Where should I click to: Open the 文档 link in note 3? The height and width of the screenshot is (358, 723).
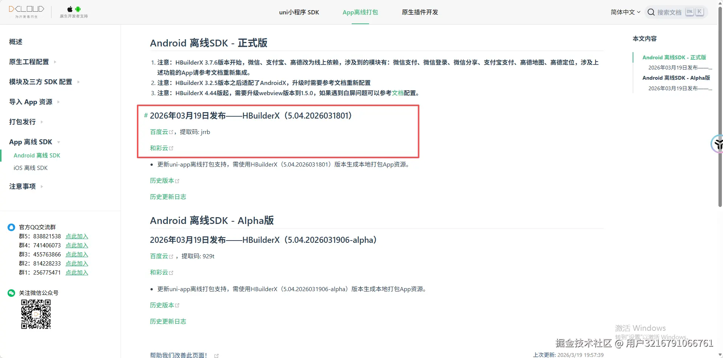tap(398, 93)
